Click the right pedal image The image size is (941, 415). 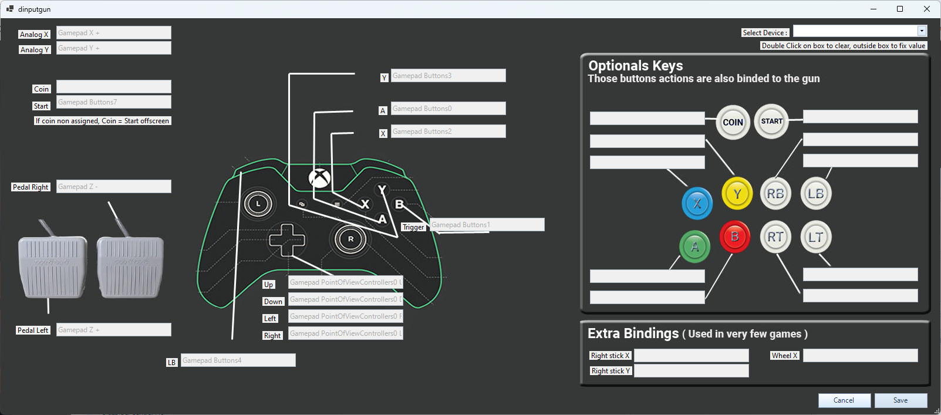click(x=130, y=267)
